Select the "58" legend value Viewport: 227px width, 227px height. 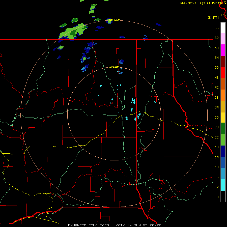[x=217, y=48]
